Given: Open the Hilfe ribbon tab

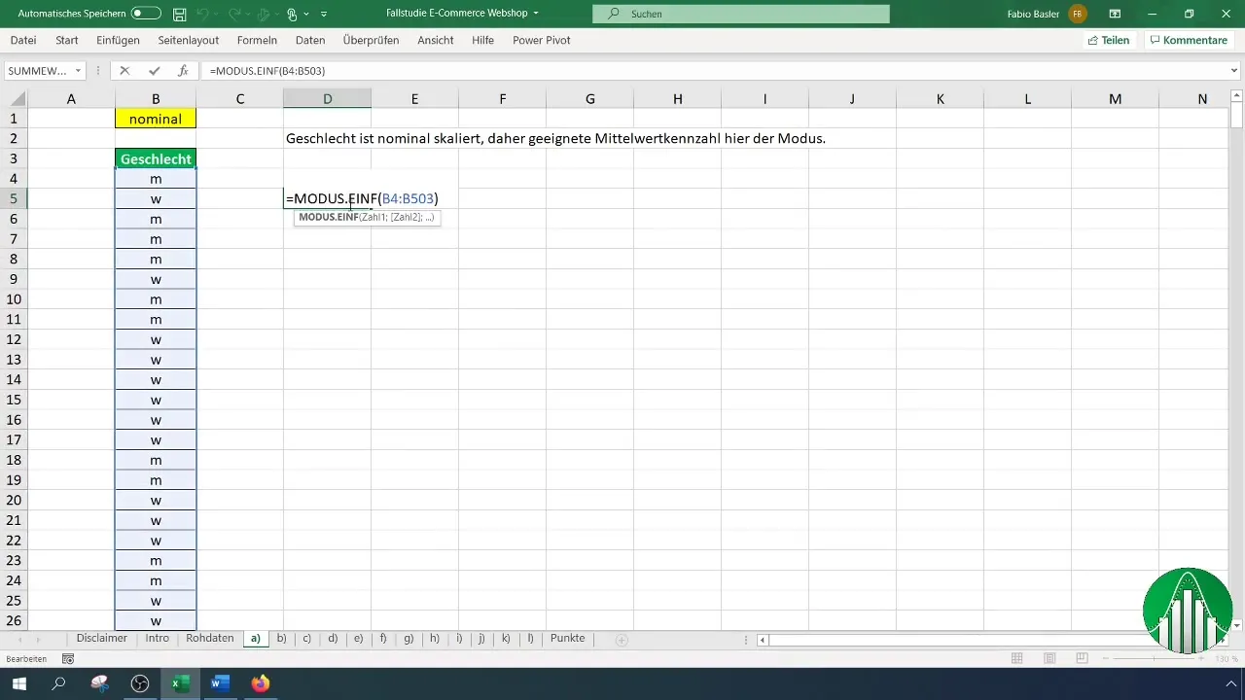Looking at the screenshot, I should coord(483,40).
